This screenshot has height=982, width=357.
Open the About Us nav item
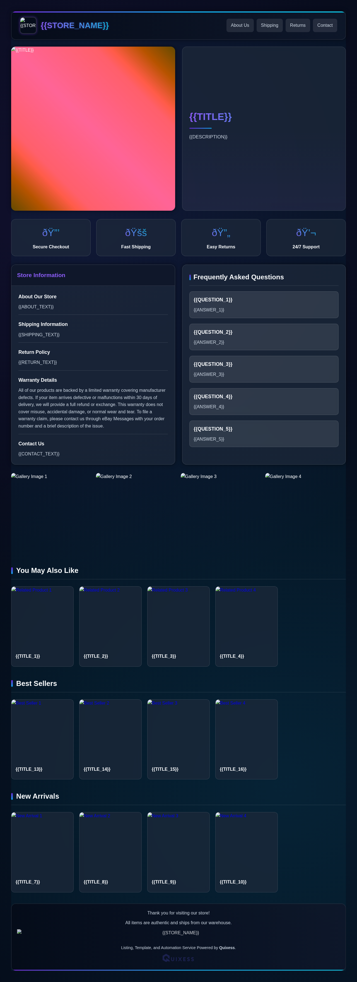(240, 26)
